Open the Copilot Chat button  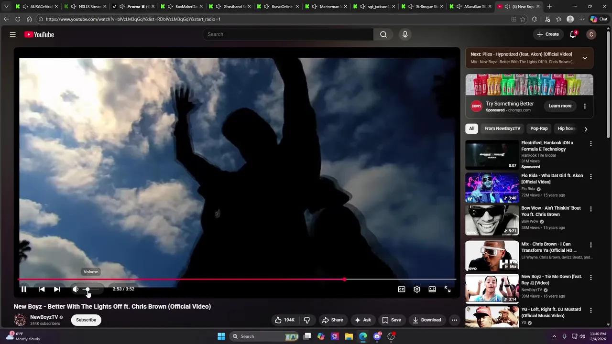(x=599, y=19)
